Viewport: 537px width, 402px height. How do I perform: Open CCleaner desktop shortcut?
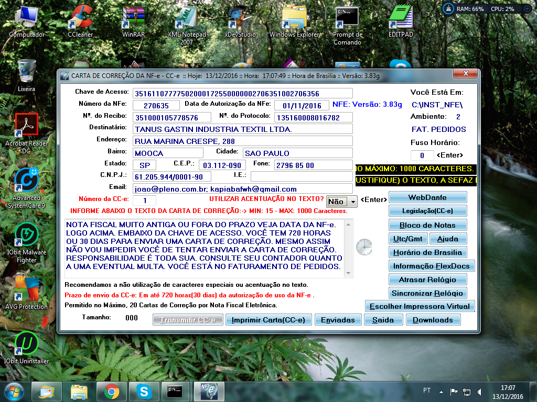(x=80, y=19)
